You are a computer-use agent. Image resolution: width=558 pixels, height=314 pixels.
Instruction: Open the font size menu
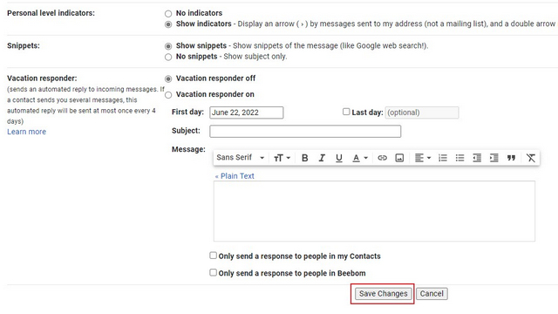tap(282, 158)
